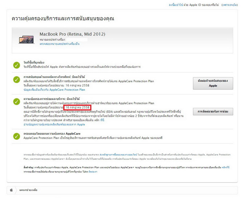The width and height of the screenshot is (247, 198).
Task: Click the หมายเลขประจำเครื่อง serial number label
Action: tap(52, 40)
